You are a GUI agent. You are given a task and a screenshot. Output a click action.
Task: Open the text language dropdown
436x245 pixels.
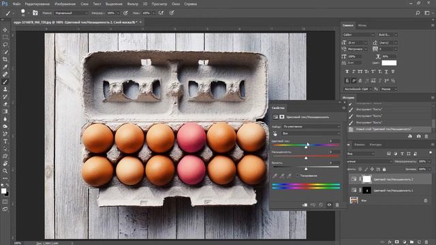point(358,89)
